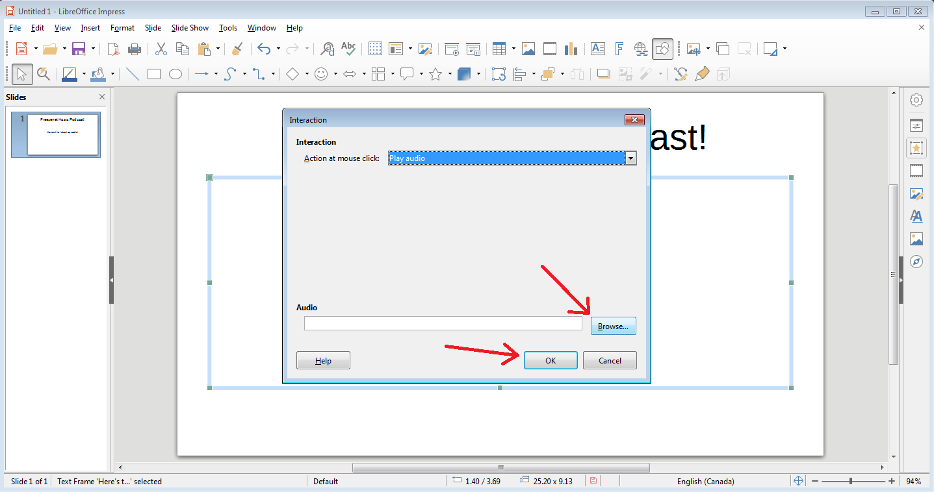Open the Sidebar Gallery panel icon
Viewport: 934px width, 492px height.
point(916,239)
